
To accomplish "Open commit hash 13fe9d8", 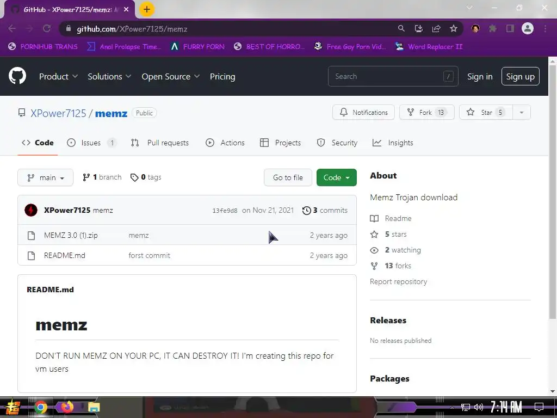I will (225, 211).
